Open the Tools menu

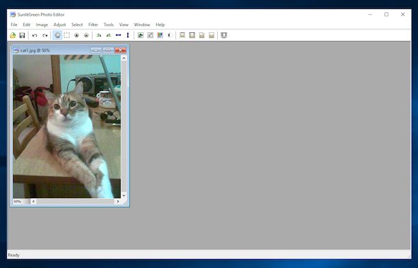108,25
